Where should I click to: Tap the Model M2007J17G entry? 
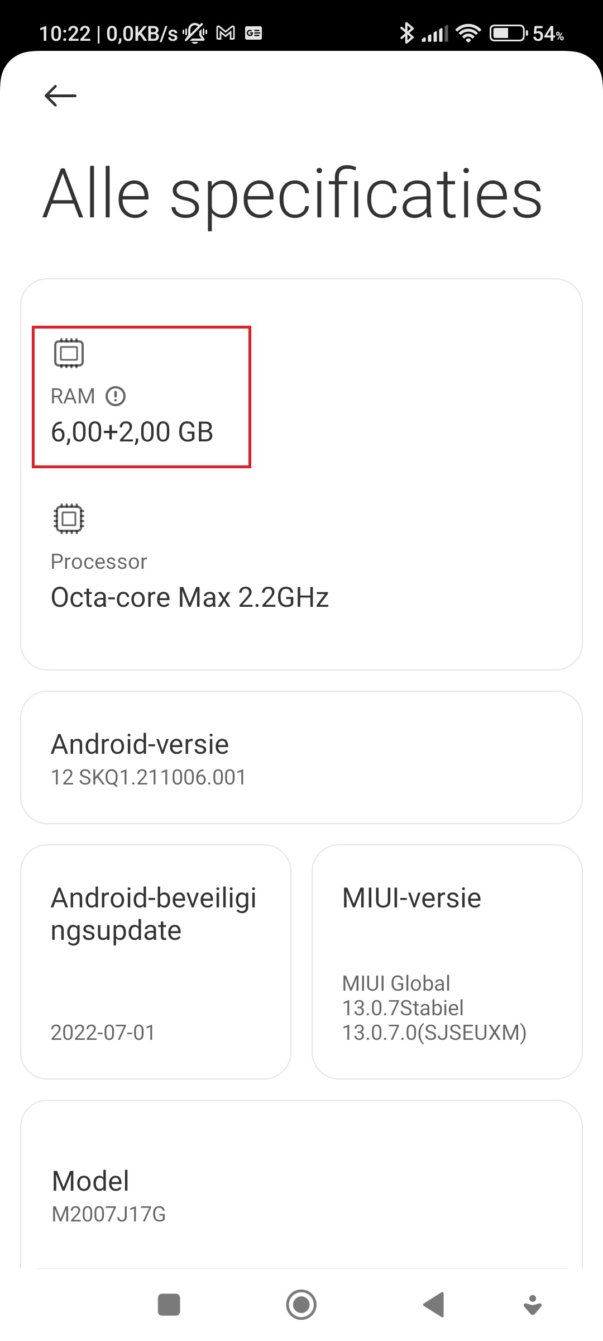point(301,1196)
